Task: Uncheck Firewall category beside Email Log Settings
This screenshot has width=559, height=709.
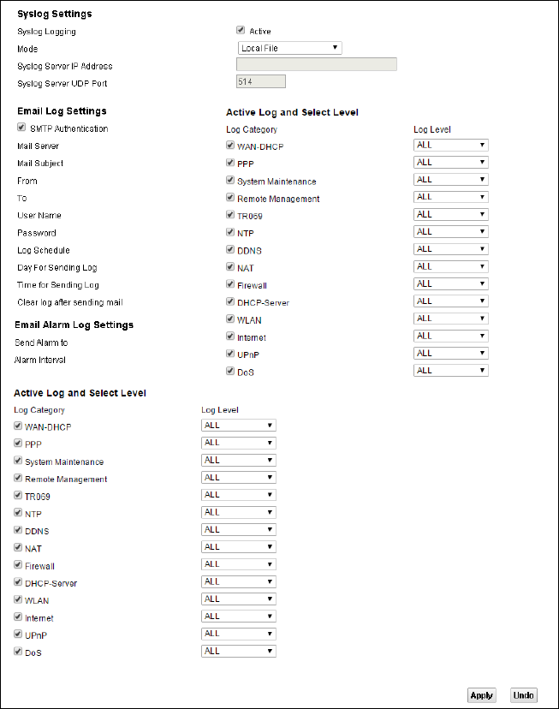Action: [x=230, y=284]
